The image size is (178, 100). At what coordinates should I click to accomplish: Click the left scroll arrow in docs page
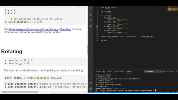coord(1,92)
